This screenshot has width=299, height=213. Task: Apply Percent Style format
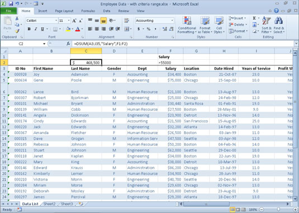coord(148,29)
